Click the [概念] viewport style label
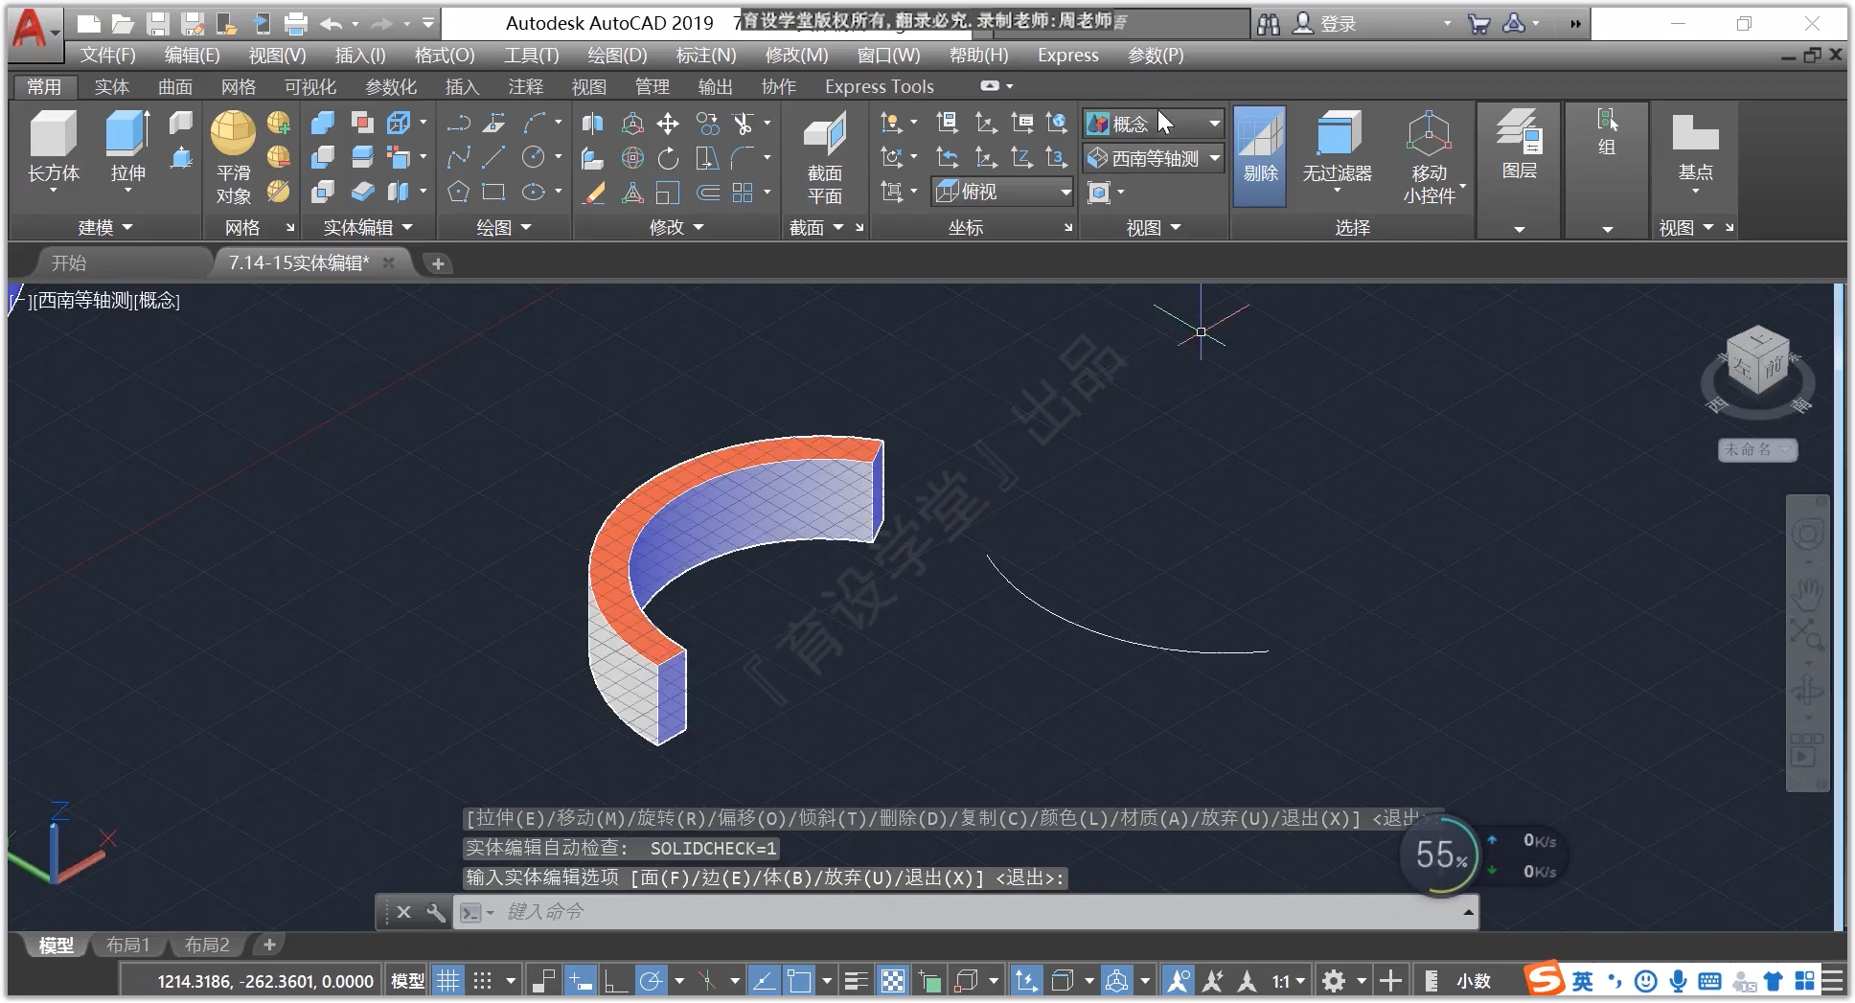Image resolution: width=1855 pixels, height=1003 pixels. 157,301
